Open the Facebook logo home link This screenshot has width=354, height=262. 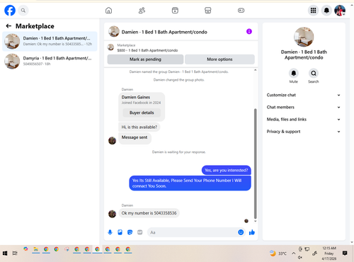tap(10, 11)
